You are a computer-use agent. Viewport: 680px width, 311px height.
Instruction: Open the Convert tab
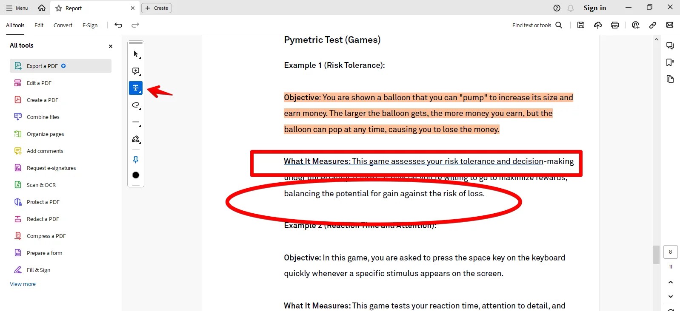tap(63, 25)
